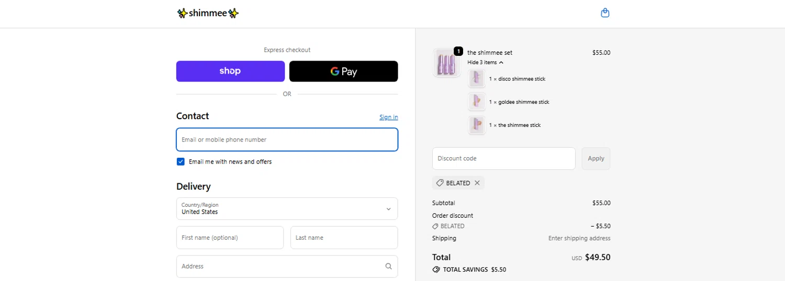Click the Sign in link

point(388,117)
